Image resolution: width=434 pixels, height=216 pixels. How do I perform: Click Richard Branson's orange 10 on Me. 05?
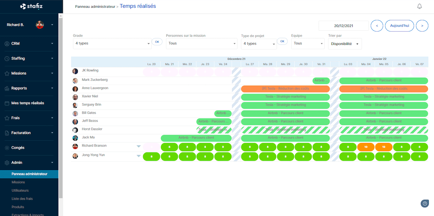[x=384, y=147]
